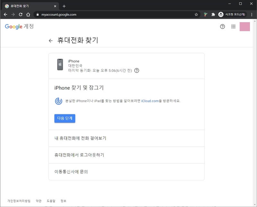This screenshot has height=207, width=257.
Task: Click the 다음 단계 button
Action: pyautogui.click(x=65, y=118)
